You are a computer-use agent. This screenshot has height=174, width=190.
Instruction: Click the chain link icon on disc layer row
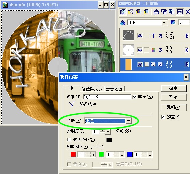click(x=187, y=50)
